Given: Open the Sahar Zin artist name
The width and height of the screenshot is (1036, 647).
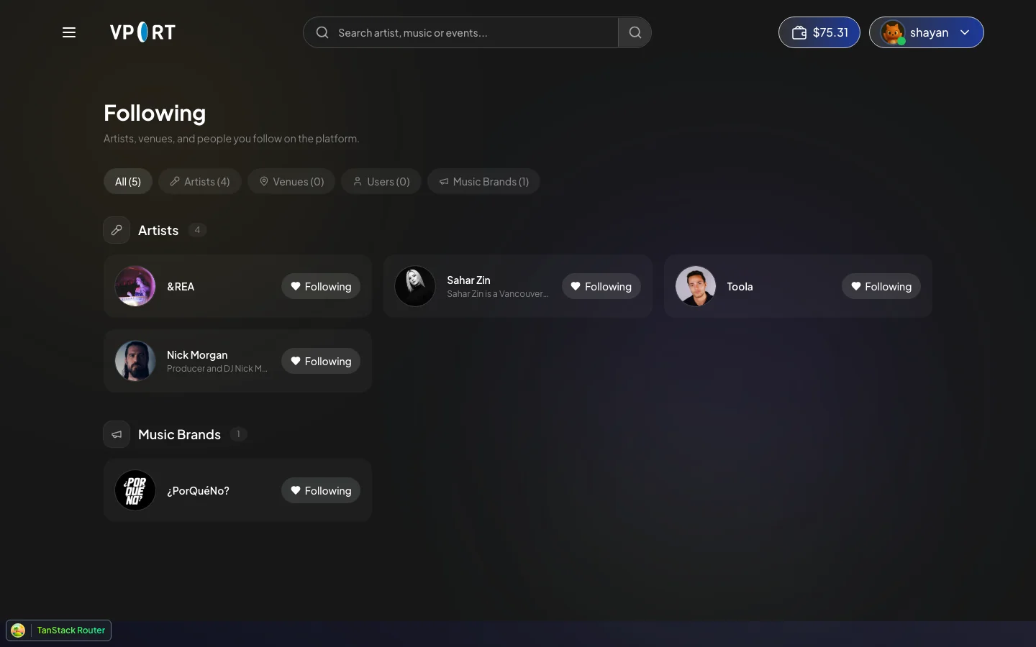Looking at the screenshot, I should click(x=468, y=280).
